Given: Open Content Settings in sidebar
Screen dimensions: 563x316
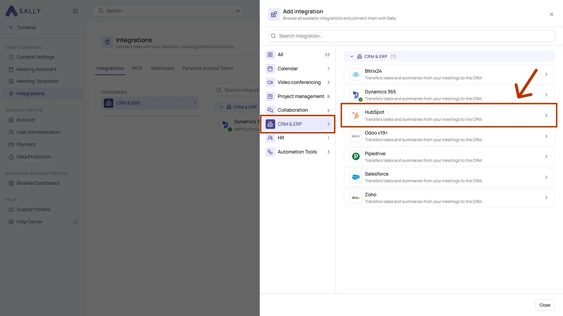Looking at the screenshot, I should point(43,57).
